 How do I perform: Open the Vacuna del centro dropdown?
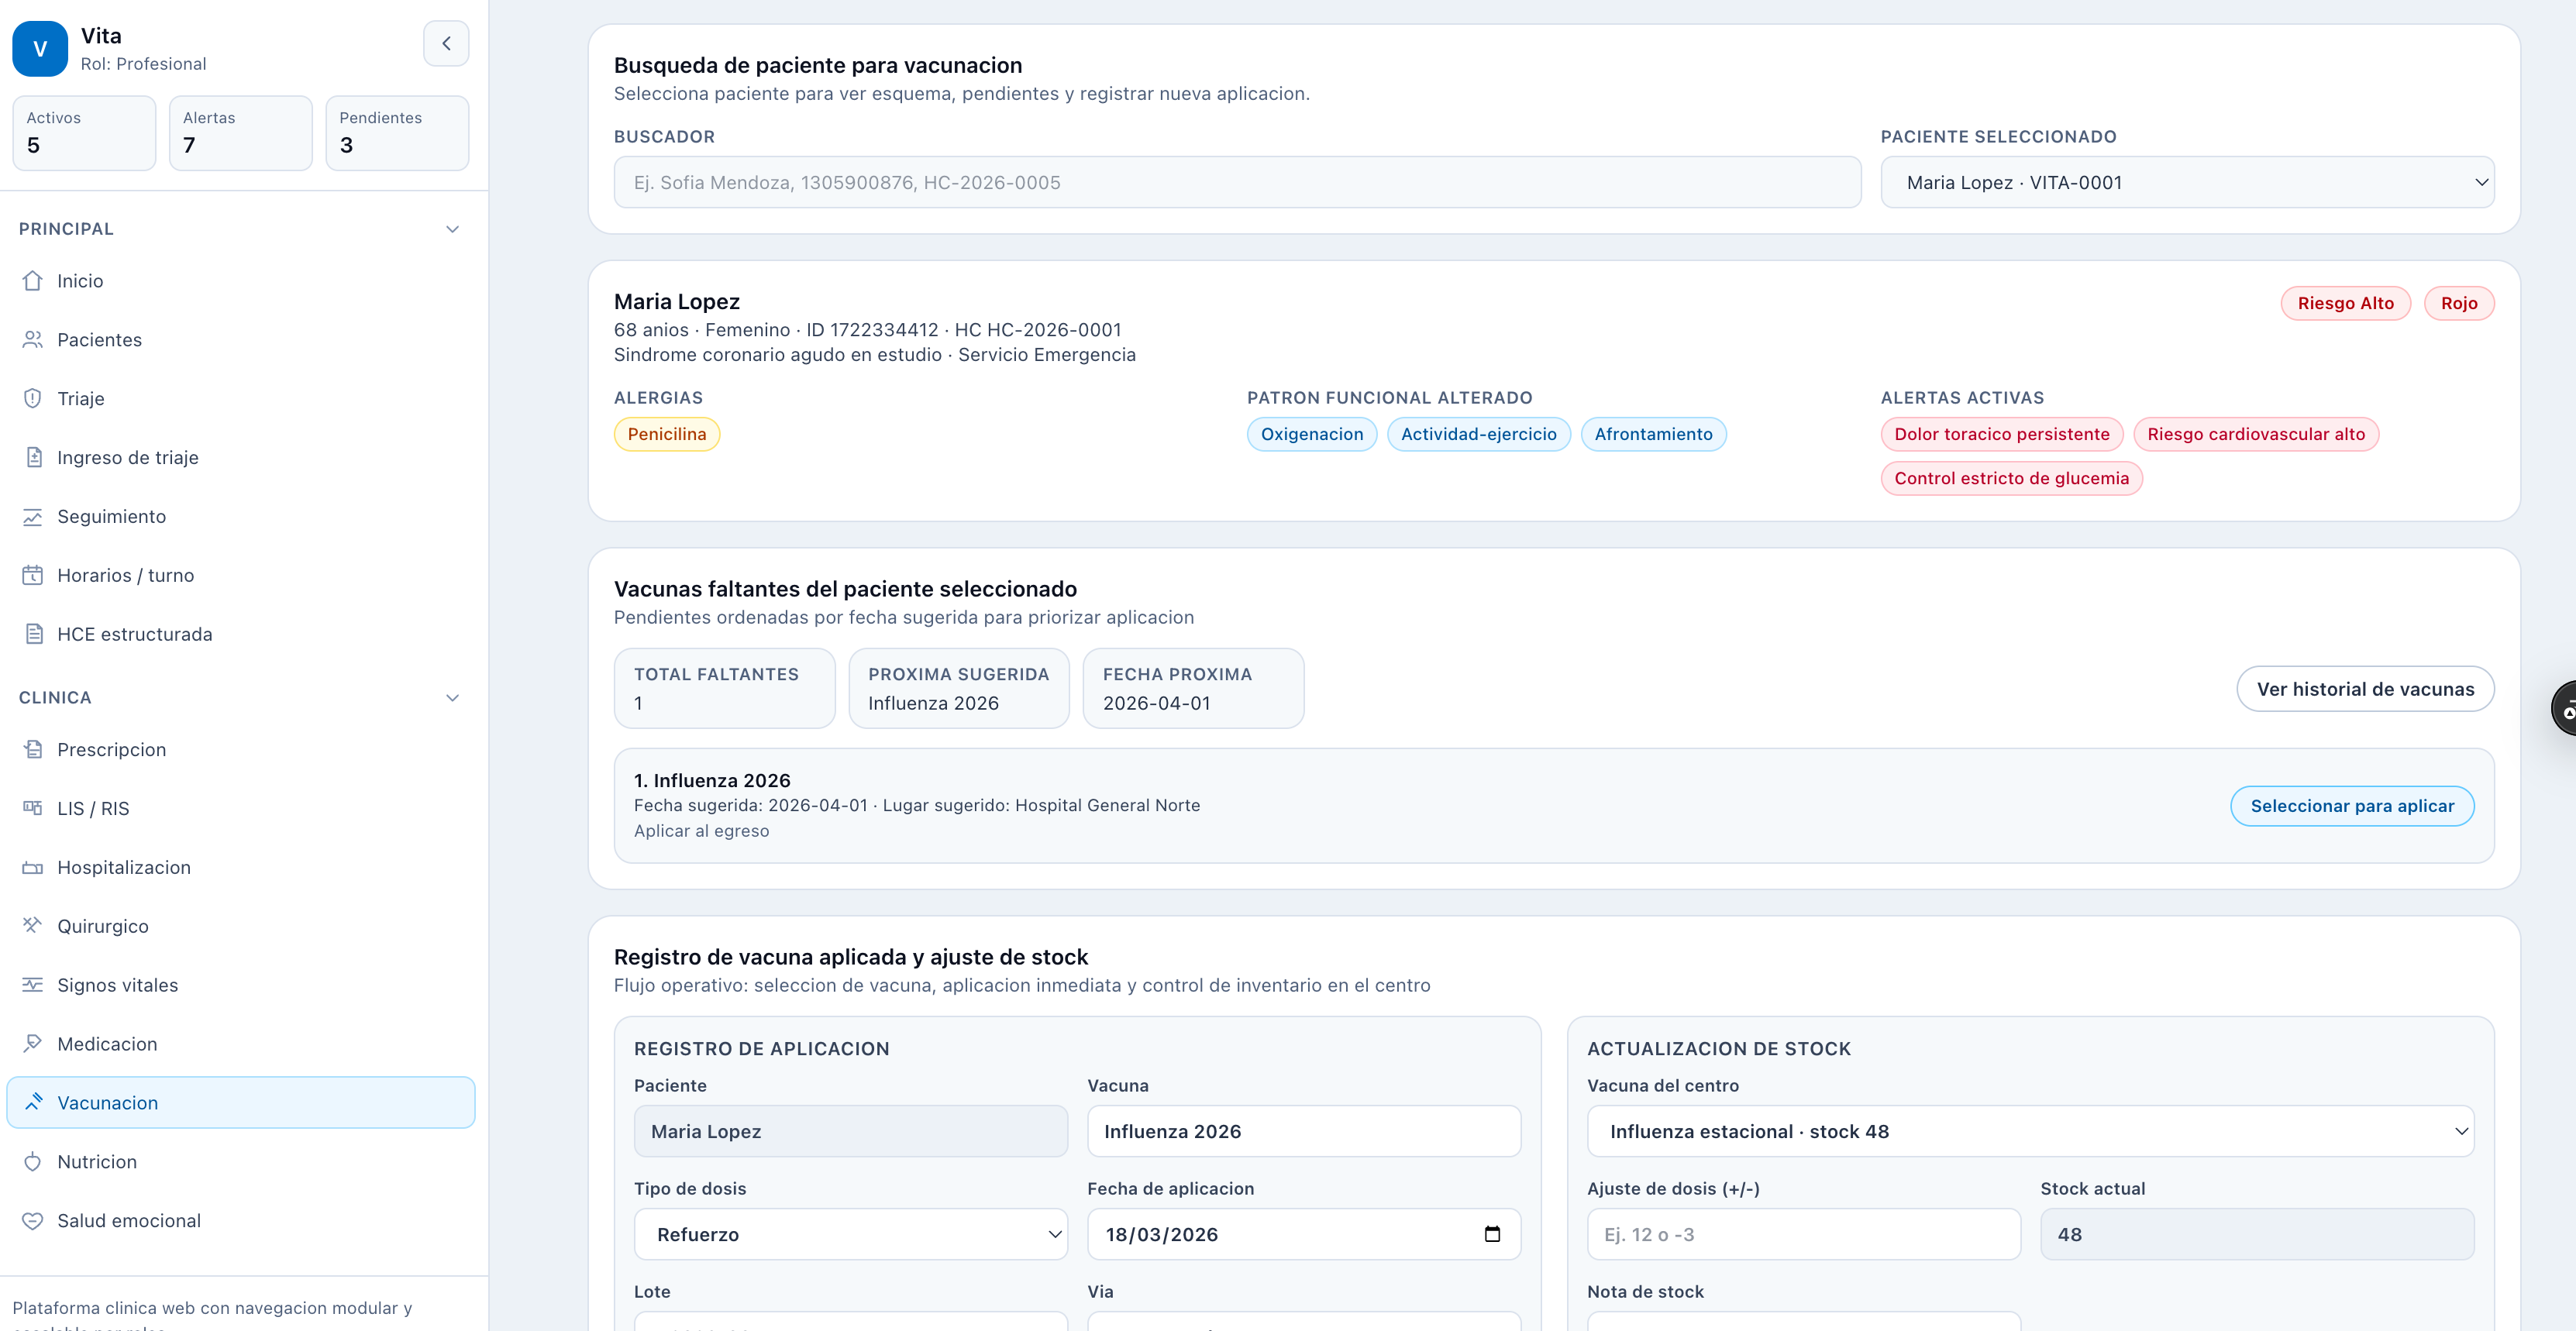click(x=2030, y=1132)
